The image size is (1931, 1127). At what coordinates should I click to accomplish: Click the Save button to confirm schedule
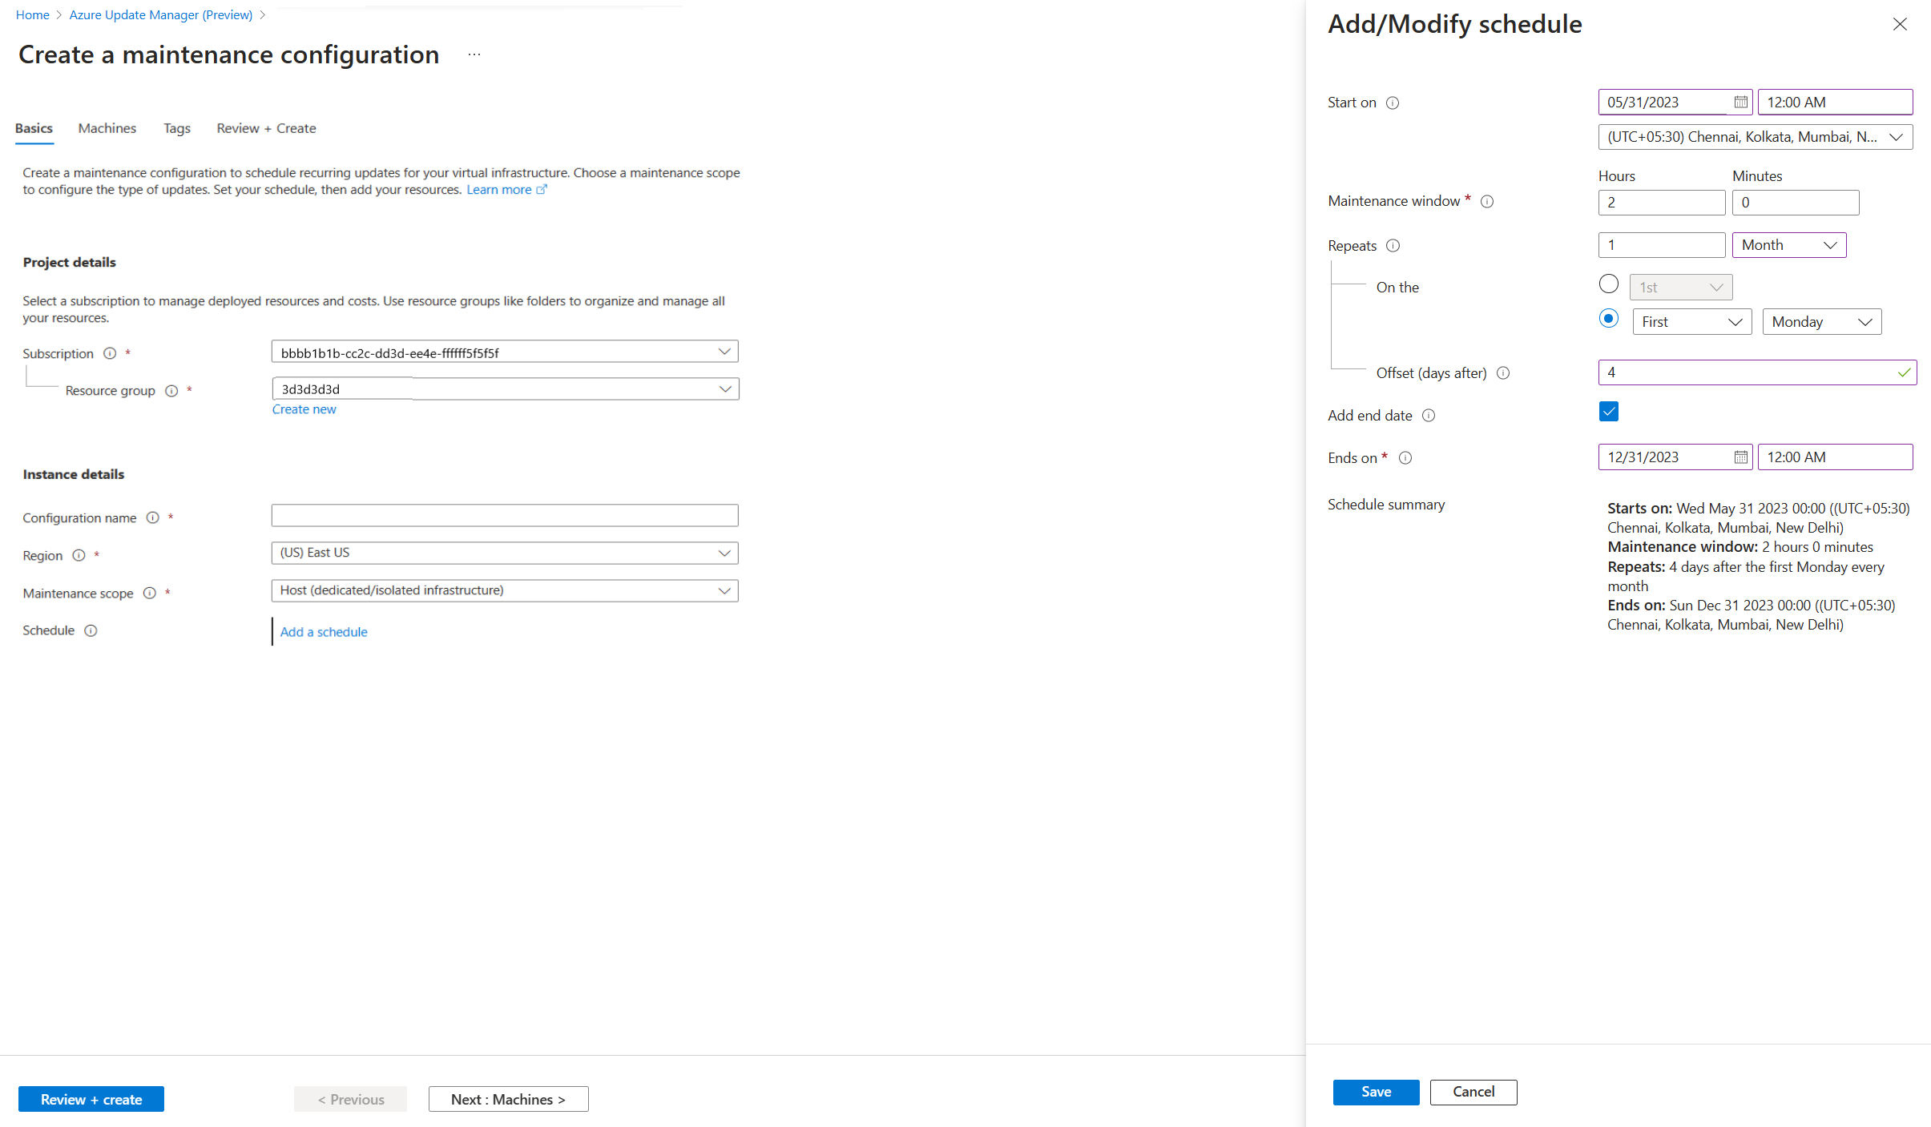pyautogui.click(x=1374, y=1091)
